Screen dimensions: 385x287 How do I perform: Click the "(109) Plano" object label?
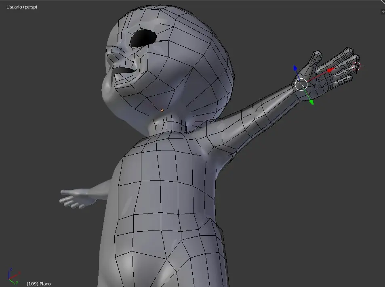[39, 284]
